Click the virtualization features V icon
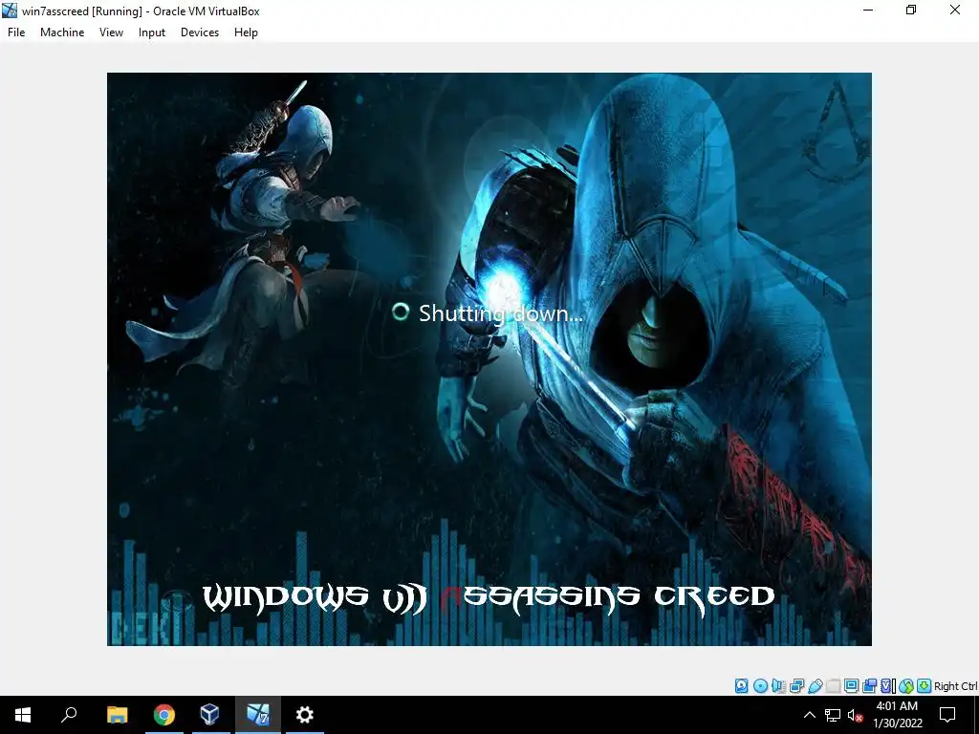This screenshot has width=979, height=734. pos(888,686)
